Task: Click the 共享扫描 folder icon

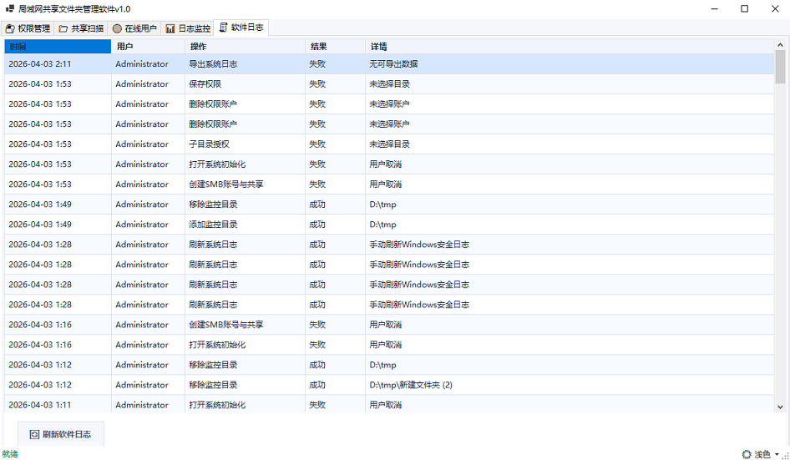Action: click(x=63, y=28)
